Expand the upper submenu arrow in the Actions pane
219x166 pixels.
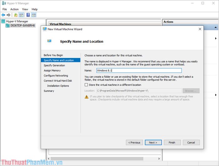click(216, 38)
